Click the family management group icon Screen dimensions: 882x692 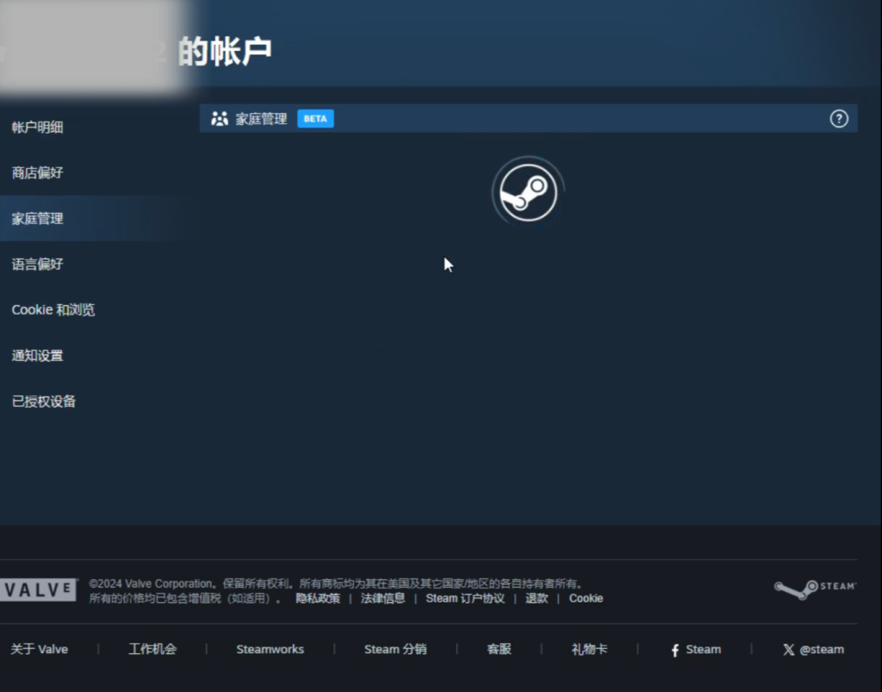pos(220,119)
